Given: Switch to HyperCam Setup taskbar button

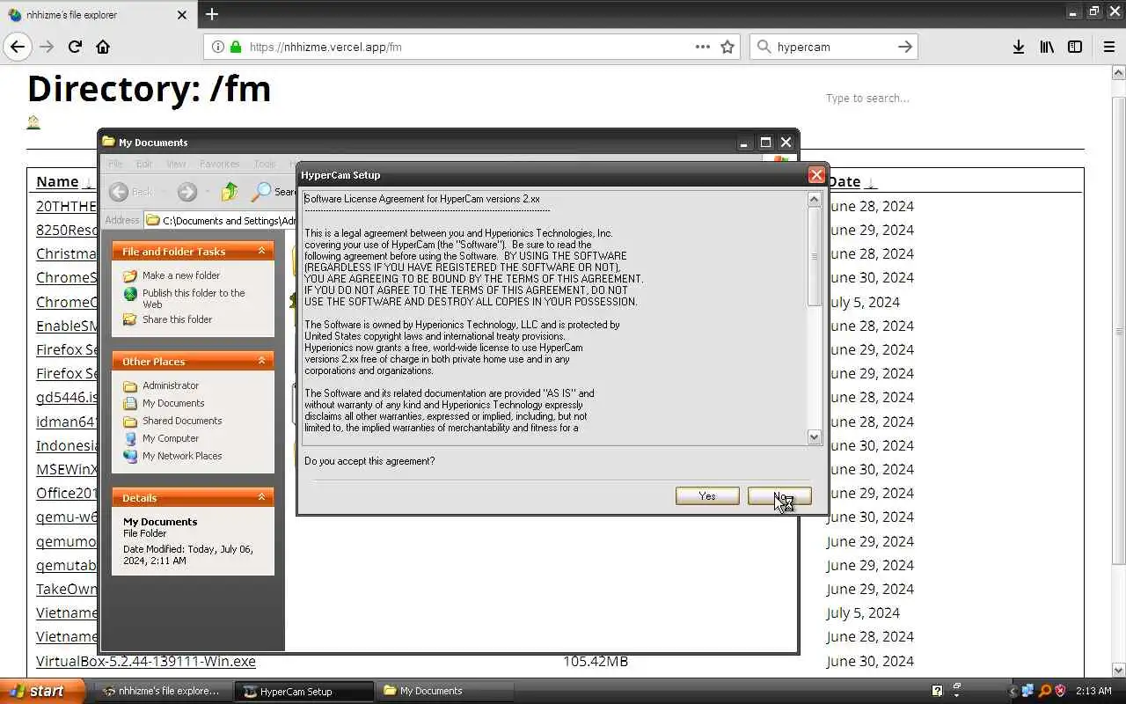Looking at the screenshot, I should click(304, 691).
